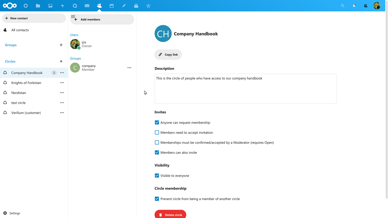
Task: Disable 'Anyone can request membership'
Action: point(157,122)
